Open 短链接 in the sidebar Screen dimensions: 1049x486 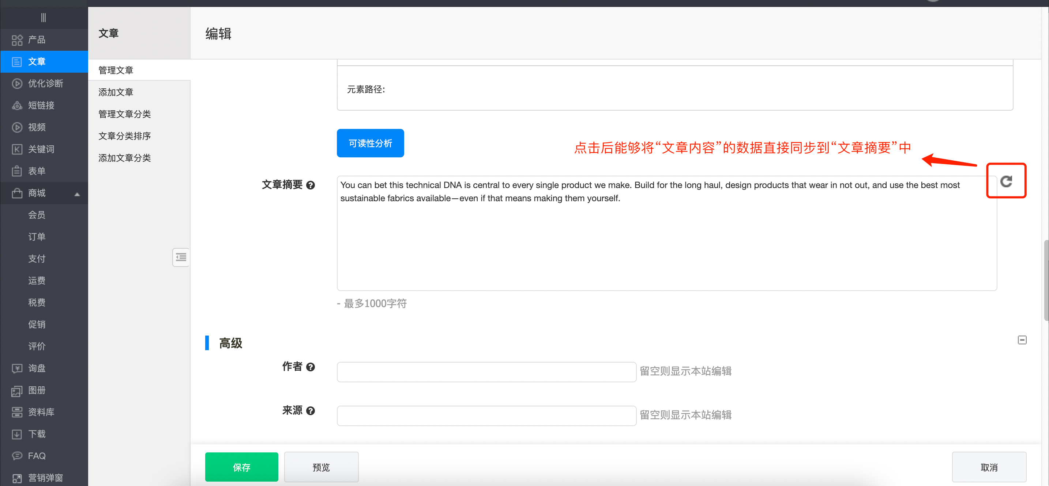click(41, 105)
